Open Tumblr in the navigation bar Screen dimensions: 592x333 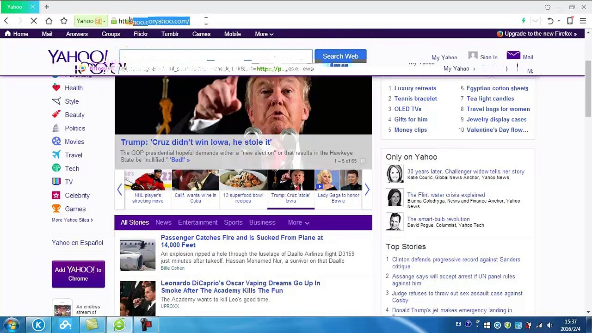(170, 34)
